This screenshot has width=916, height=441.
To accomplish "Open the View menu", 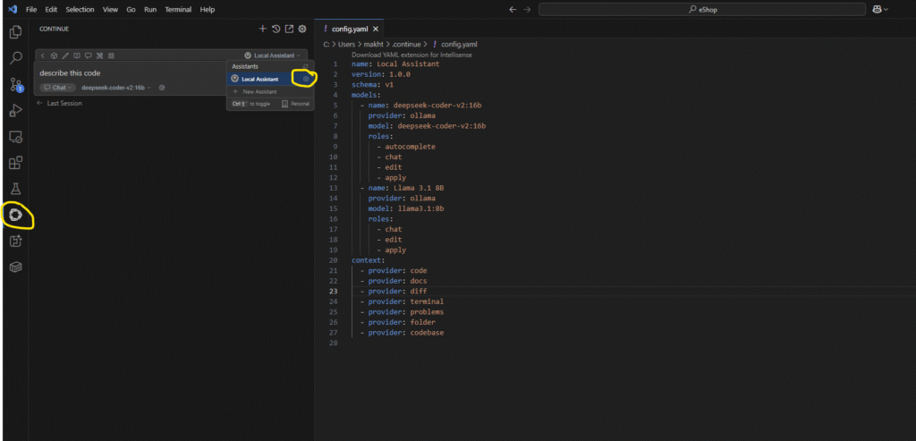I will click(x=110, y=9).
